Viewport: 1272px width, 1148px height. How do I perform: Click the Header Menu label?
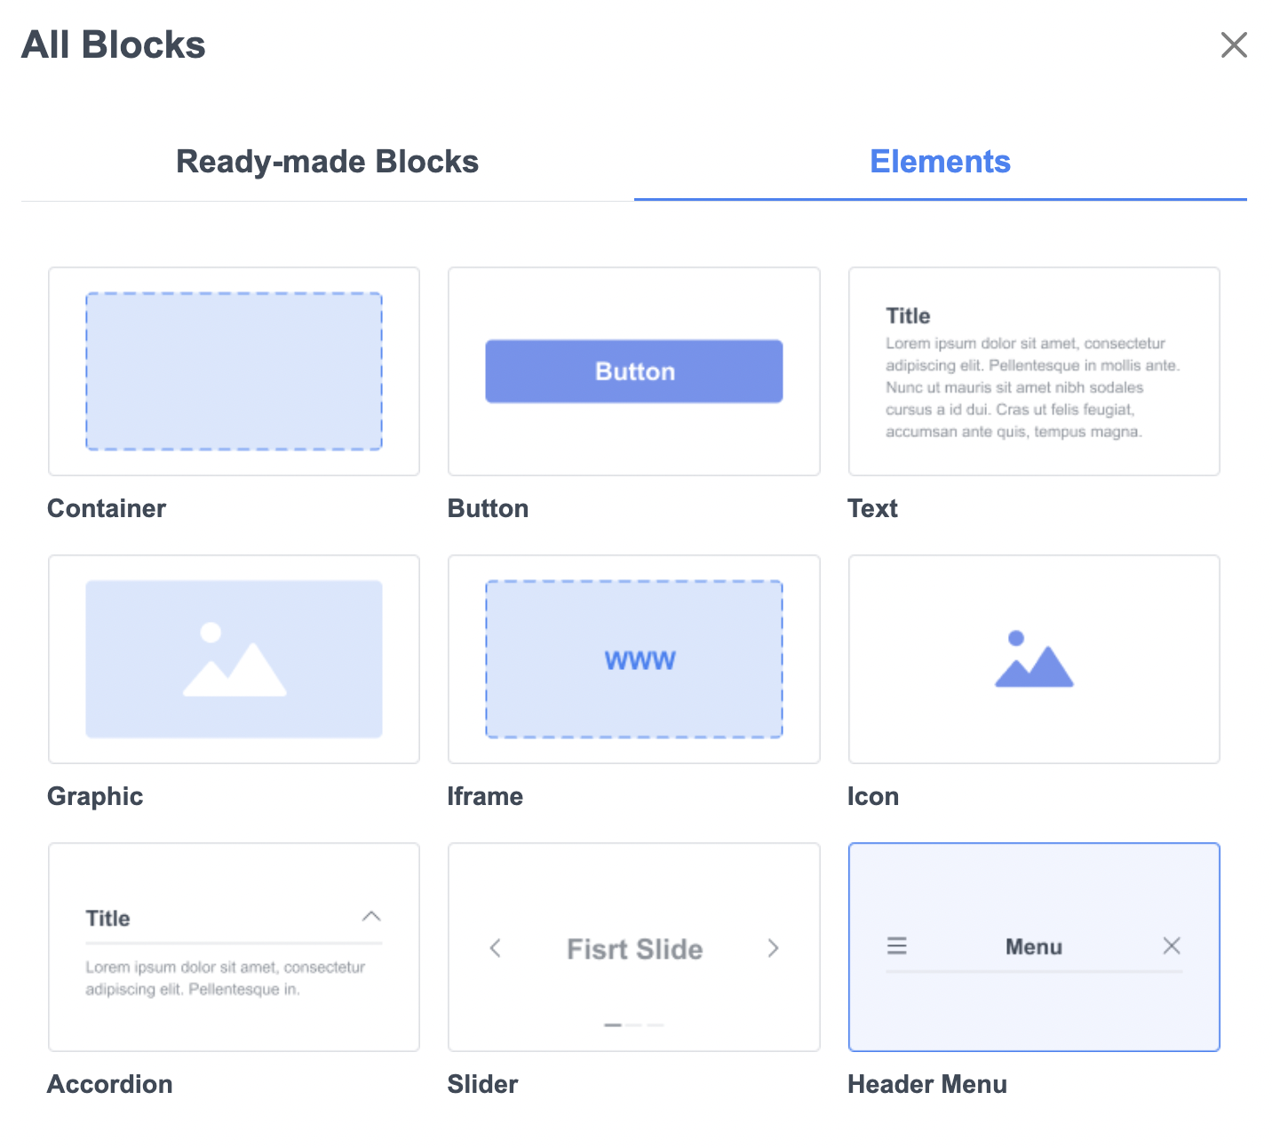[926, 1084]
